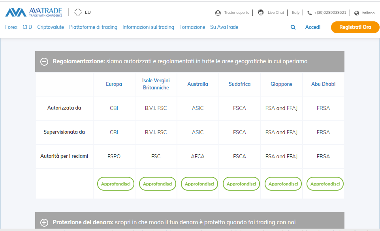Click the Europa column header

[114, 84]
